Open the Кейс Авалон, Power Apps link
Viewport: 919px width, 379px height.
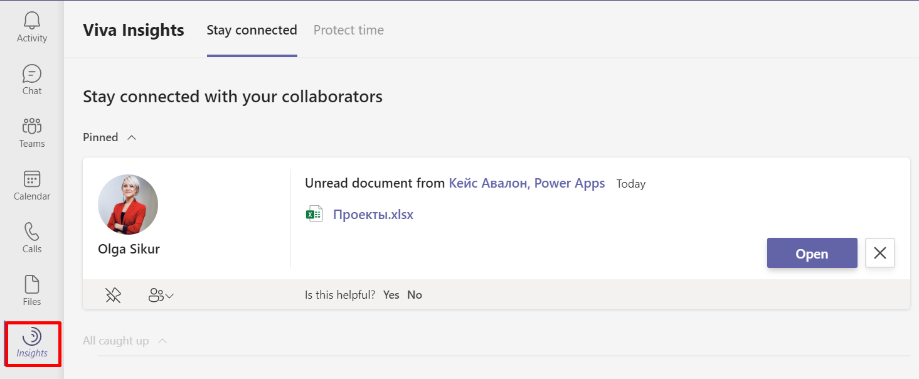(x=526, y=183)
